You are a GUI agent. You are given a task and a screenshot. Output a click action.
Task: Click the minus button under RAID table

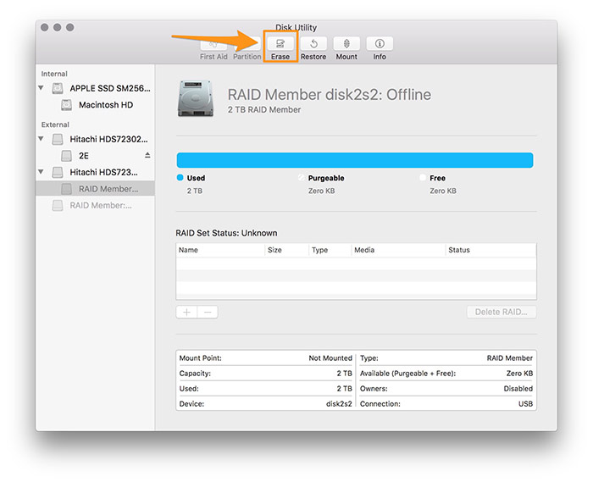coord(208,313)
